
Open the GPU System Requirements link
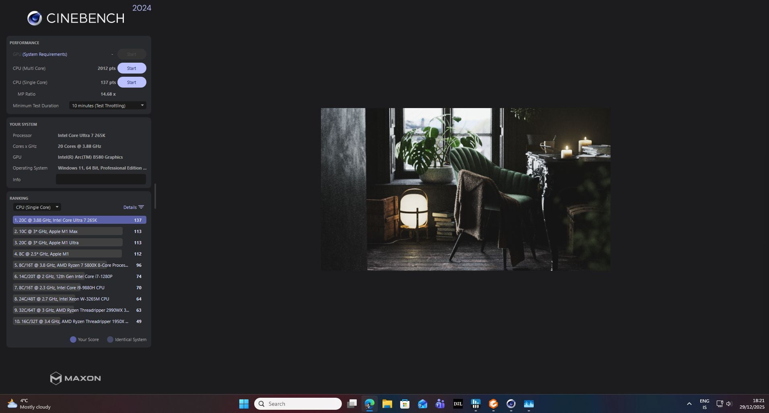tap(45, 54)
